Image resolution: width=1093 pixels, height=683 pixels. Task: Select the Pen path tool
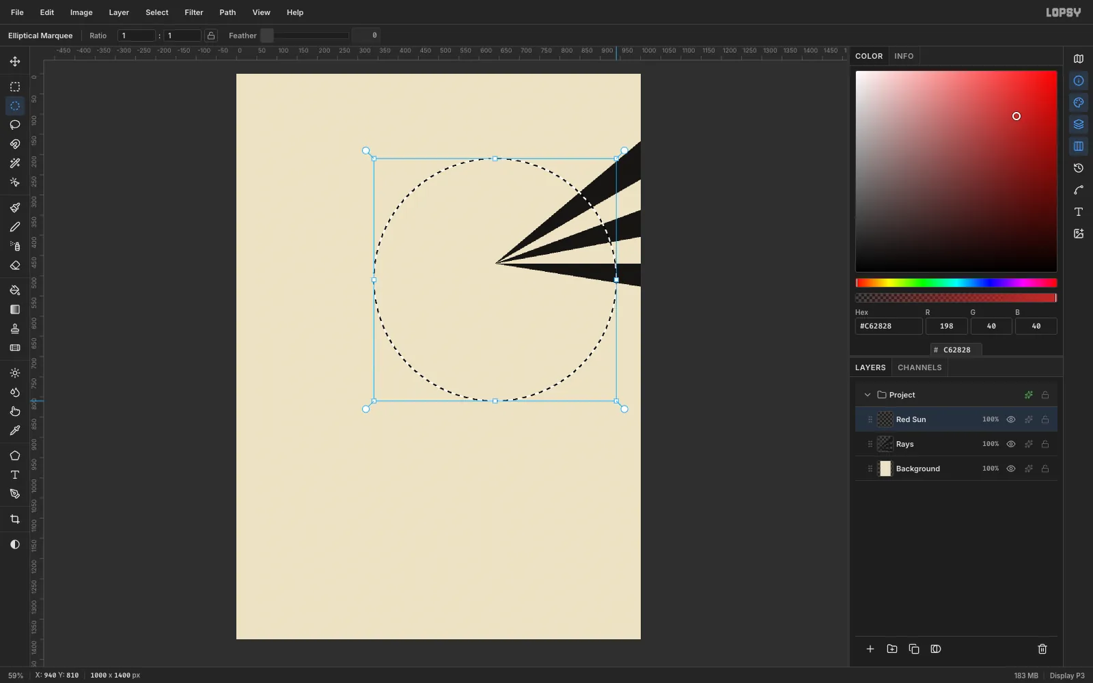tap(15, 494)
